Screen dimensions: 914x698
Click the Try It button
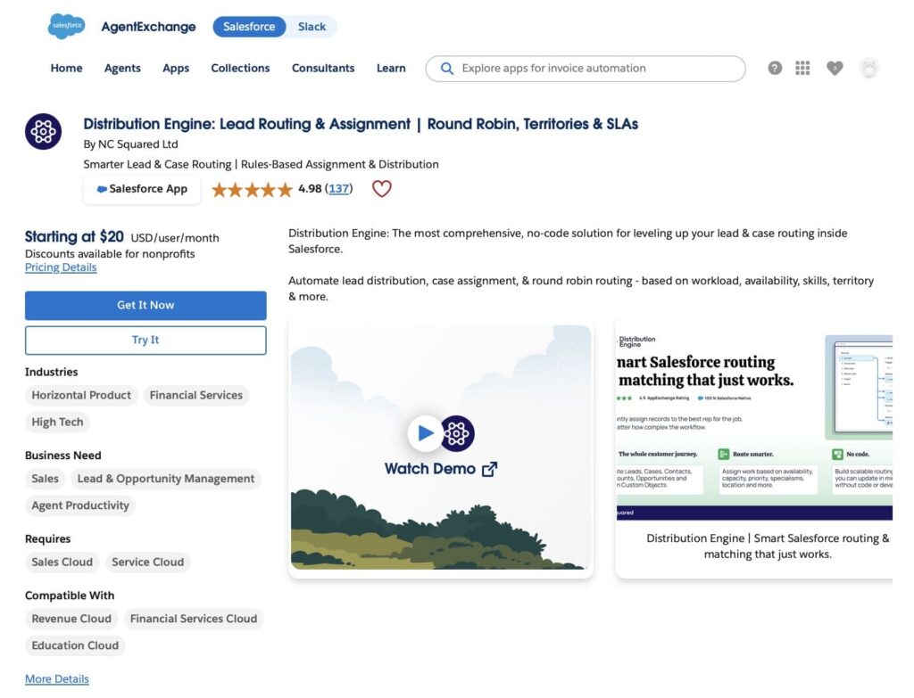click(x=145, y=340)
